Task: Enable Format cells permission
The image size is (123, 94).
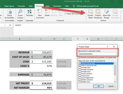Action: [x=80, y=67]
